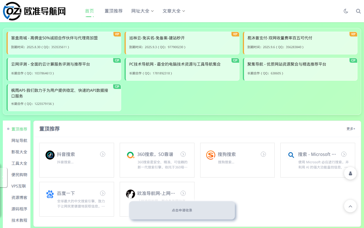
Task: Open the 搜狗搜索 card title
Action: [227, 154]
